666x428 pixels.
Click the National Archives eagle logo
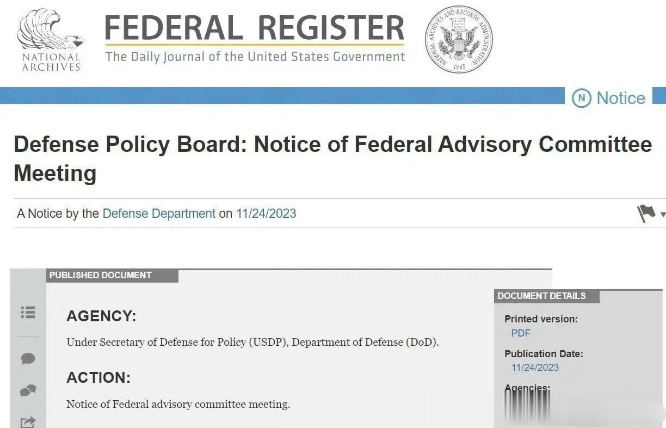51,39
